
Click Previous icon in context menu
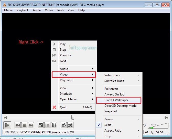[54, 55]
